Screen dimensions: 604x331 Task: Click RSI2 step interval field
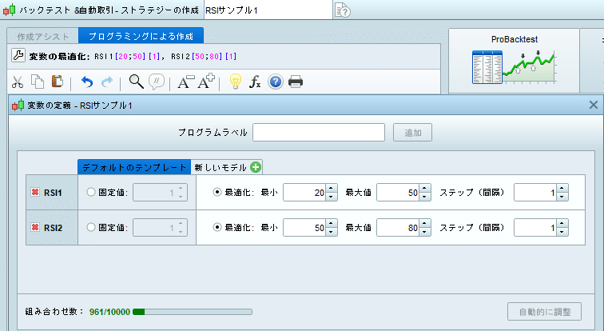tap(535, 227)
